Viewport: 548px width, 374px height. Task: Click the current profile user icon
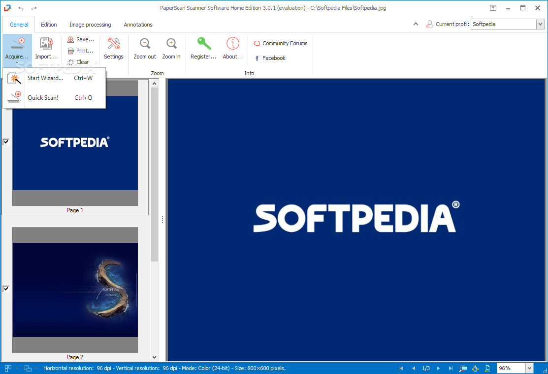click(x=429, y=24)
